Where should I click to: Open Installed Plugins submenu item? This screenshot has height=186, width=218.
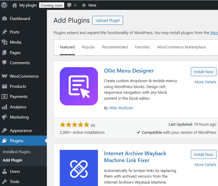coord(17,152)
